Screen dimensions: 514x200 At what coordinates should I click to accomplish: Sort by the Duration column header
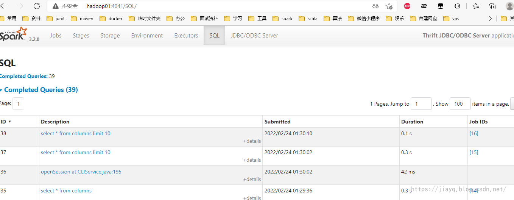pyautogui.click(x=412, y=122)
